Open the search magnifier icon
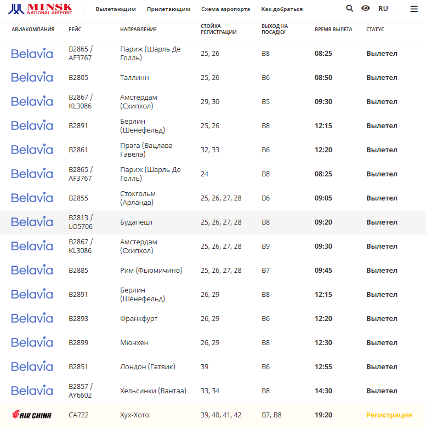 350,9
